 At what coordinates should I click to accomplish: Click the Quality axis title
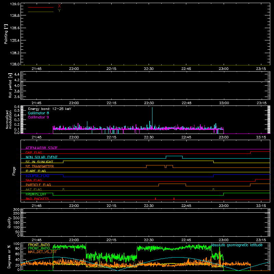(9, 222)
